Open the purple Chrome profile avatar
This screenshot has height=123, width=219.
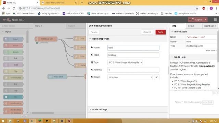coord(211,8)
